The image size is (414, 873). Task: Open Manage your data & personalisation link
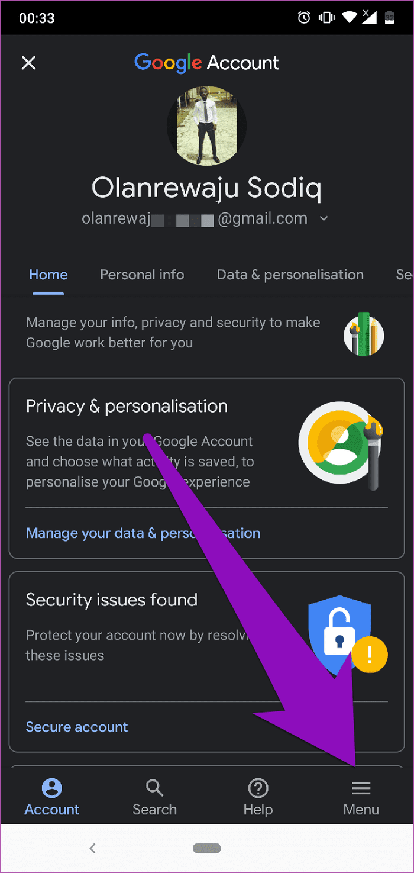pyautogui.click(x=143, y=533)
